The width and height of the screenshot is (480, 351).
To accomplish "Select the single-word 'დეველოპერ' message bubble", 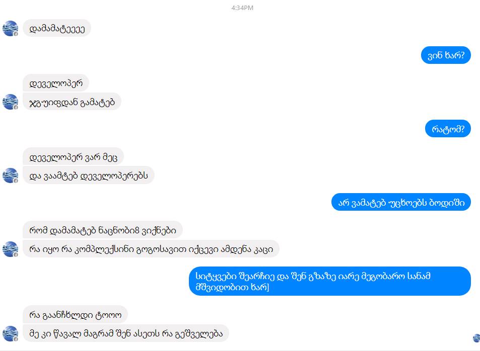I will [x=56, y=83].
